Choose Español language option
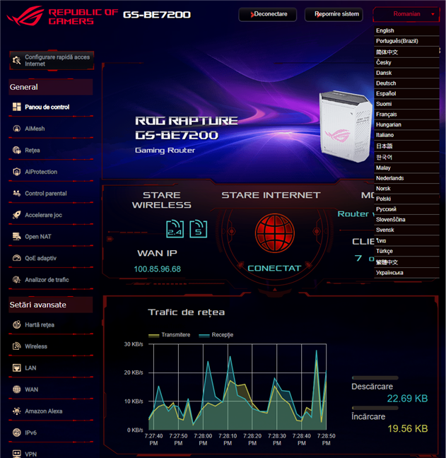446x458 pixels. pyautogui.click(x=406, y=94)
